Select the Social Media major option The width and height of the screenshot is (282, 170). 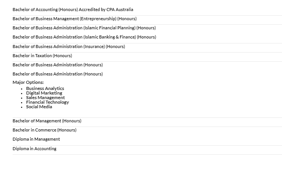pyautogui.click(x=39, y=107)
